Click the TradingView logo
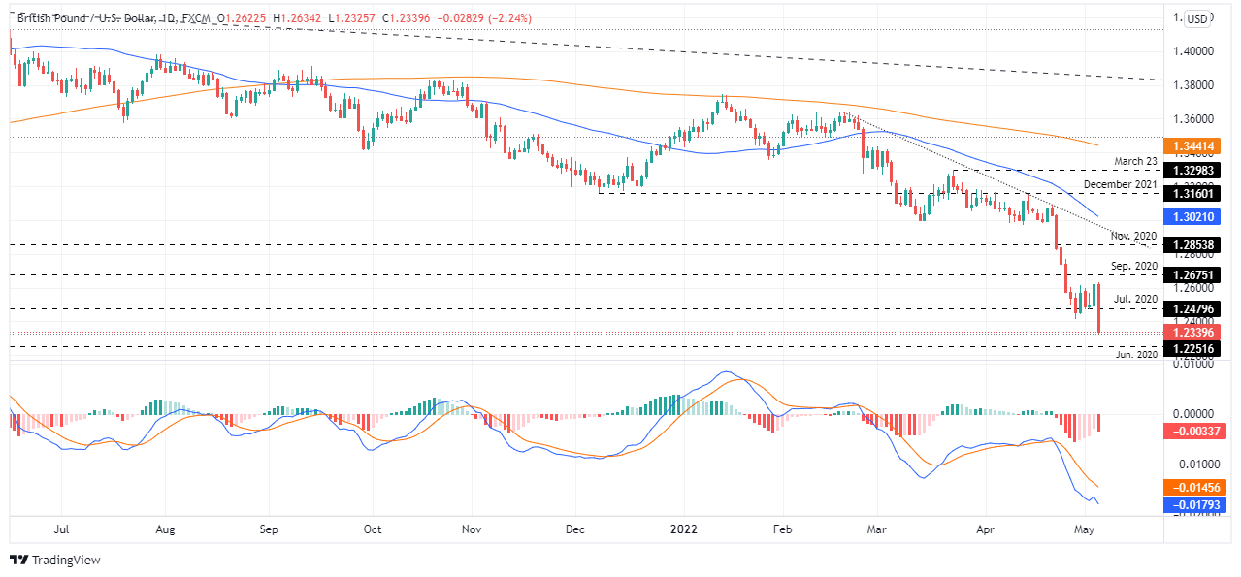The height and width of the screenshot is (577, 1241). (x=54, y=560)
